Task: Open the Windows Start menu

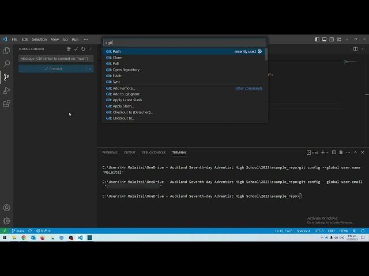Action: (x=5, y=237)
